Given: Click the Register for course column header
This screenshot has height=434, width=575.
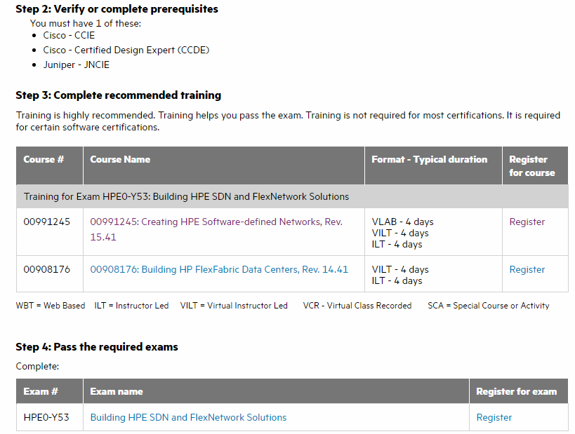Looking at the screenshot, I should (x=535, y=165).
